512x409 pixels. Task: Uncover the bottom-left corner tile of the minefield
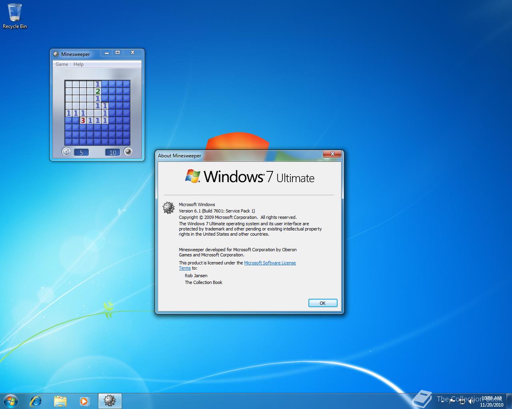68,142
